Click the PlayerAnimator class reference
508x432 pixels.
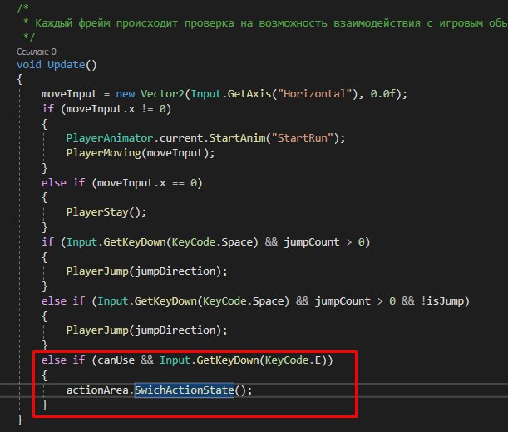tap(110, 138)
